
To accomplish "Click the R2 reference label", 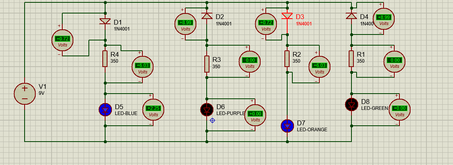I will (x=297, y=55).
